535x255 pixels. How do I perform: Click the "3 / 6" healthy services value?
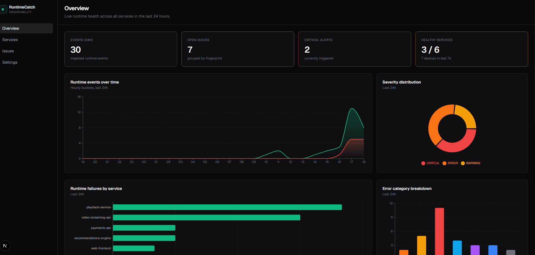pyautogui.click(x=430, y=50)
